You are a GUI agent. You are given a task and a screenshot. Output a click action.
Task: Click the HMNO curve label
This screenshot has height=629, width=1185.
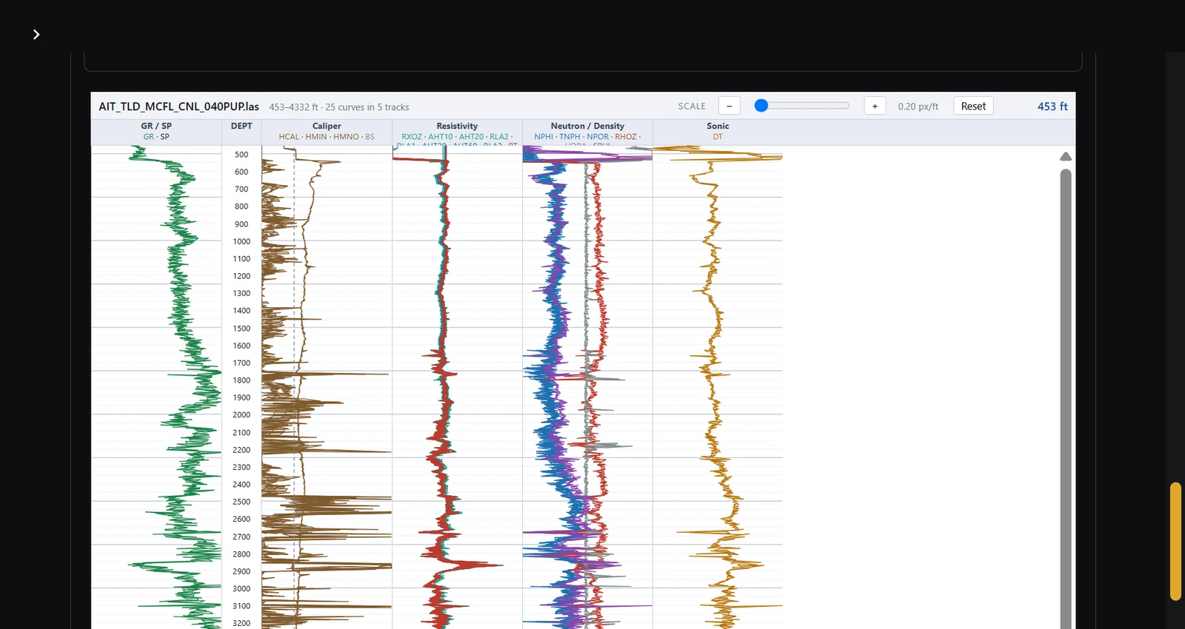coord(346,137)
